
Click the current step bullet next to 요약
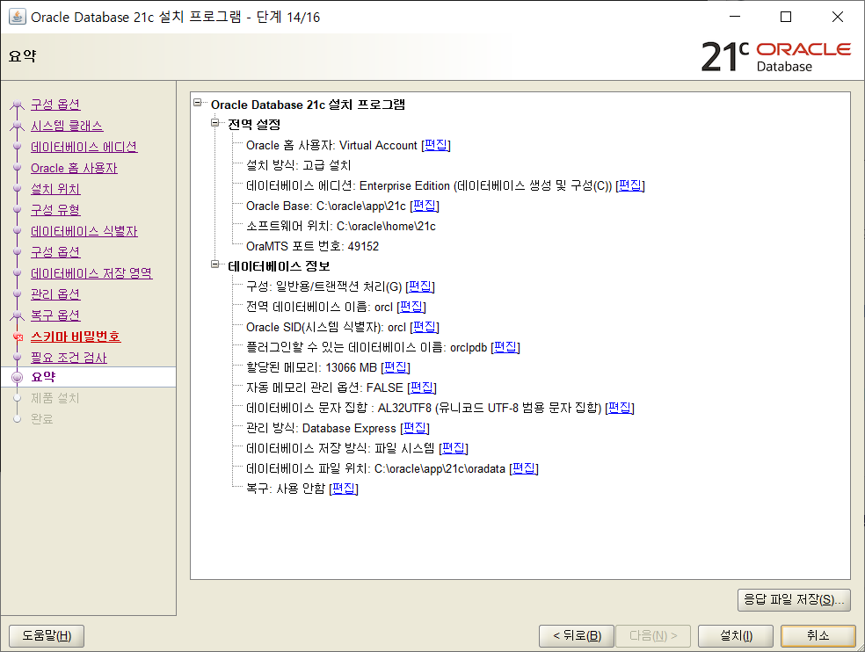17,377
